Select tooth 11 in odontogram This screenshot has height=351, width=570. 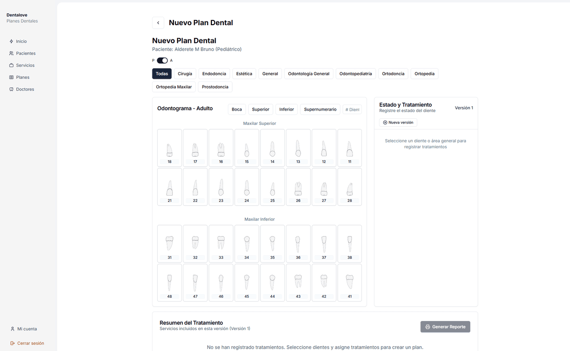click(350, 148)
